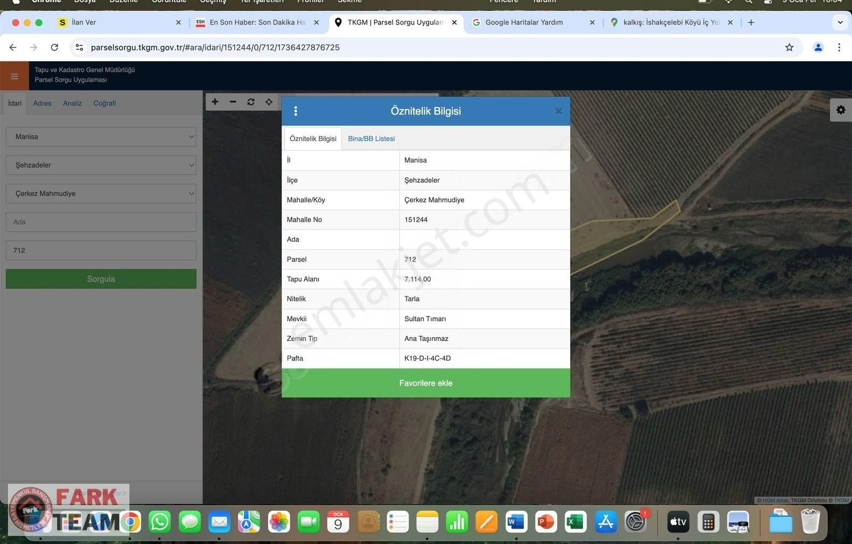
Task: Open FaceTime from the dock
Action: pos(308,522)
